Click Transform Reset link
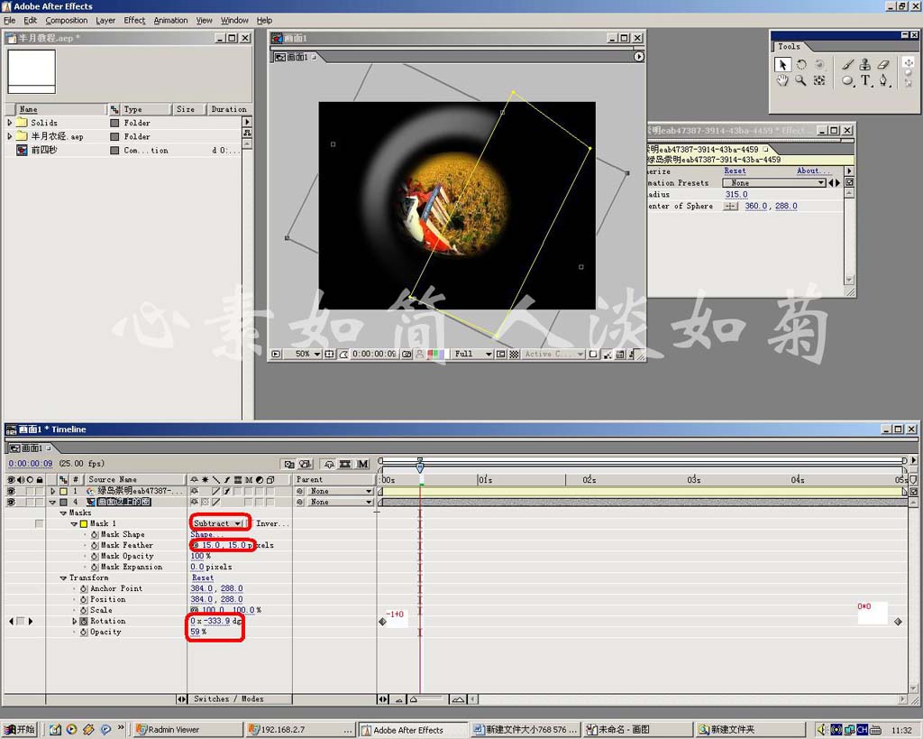Screen dimensions: 923x739 [203, 578]
